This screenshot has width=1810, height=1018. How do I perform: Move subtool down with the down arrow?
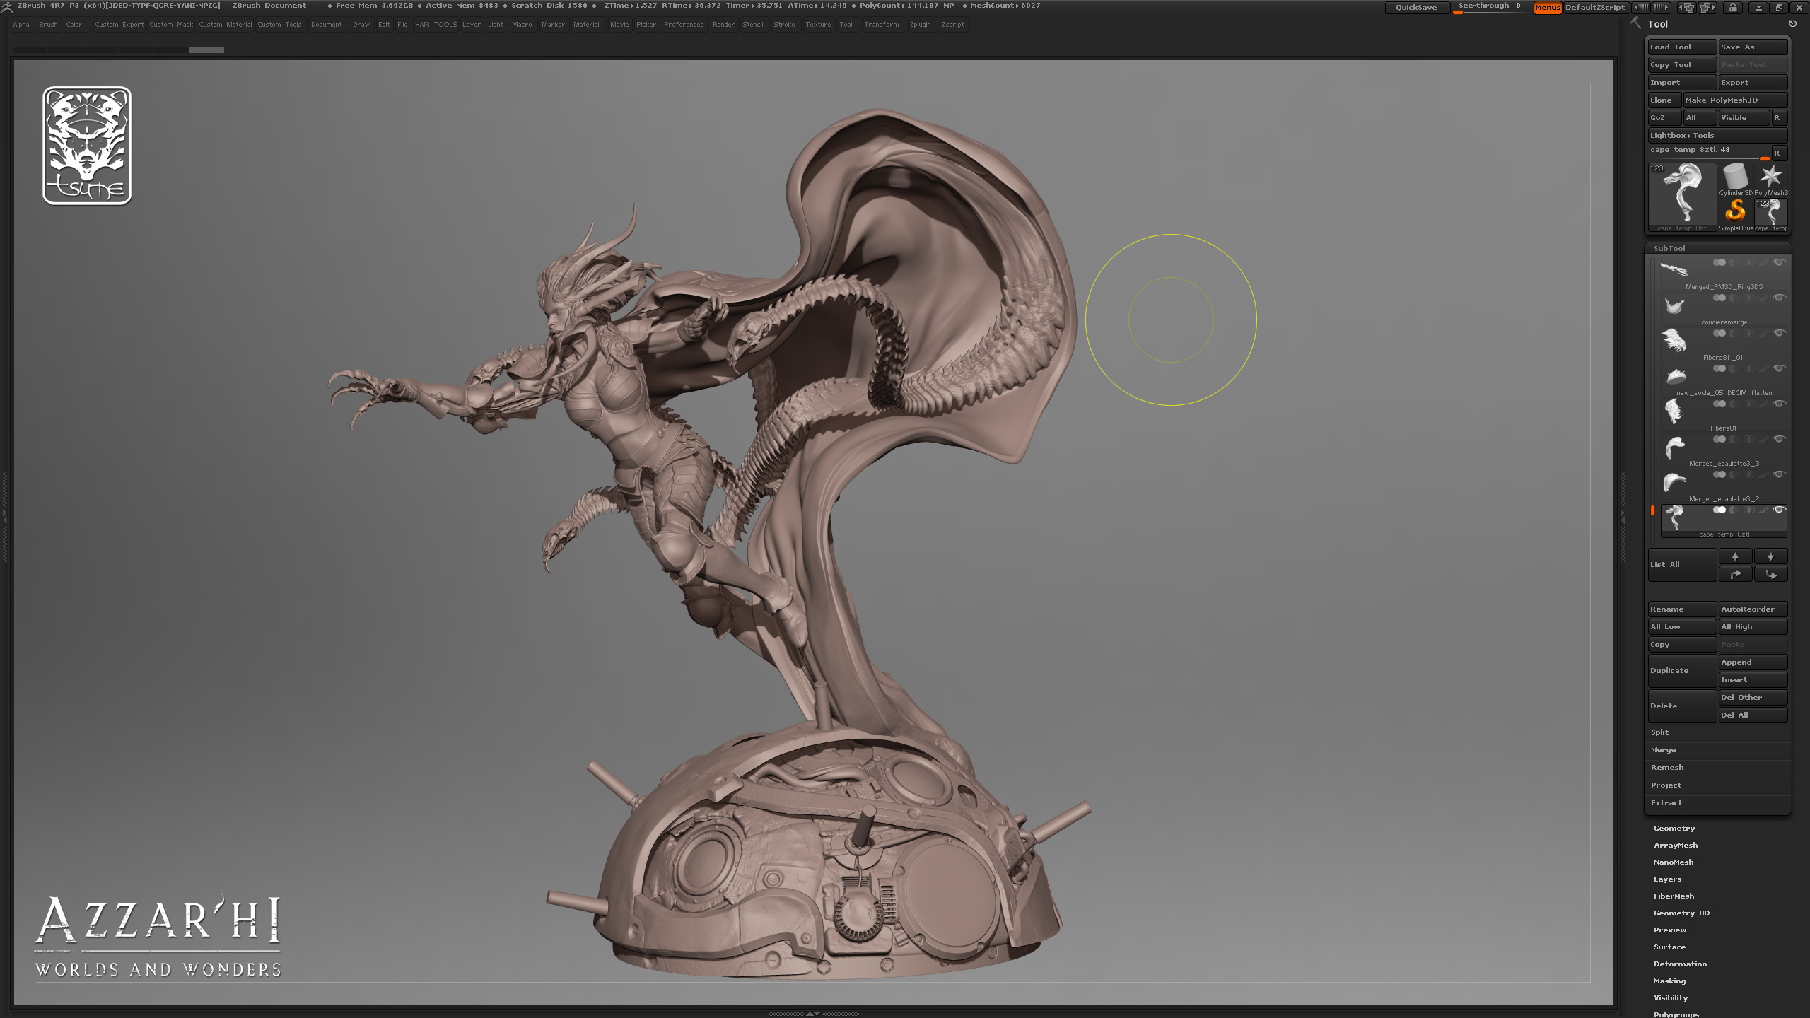pyautogui.click(x=1770, y=556)
